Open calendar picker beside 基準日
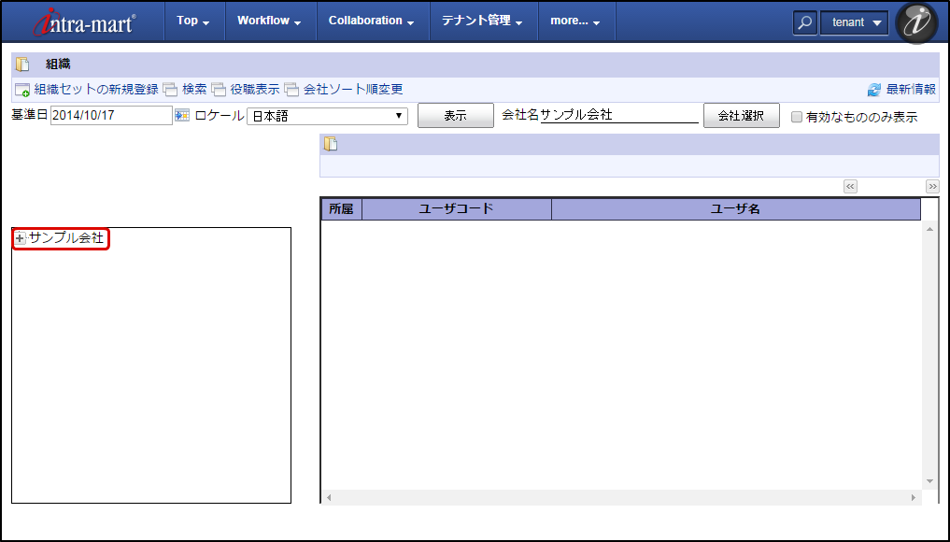The image size is (950, 542). [182, 115]
